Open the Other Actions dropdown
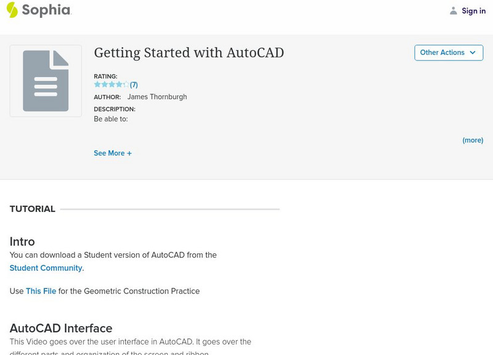This screenshot has width=493, height=355. (442, 53)
